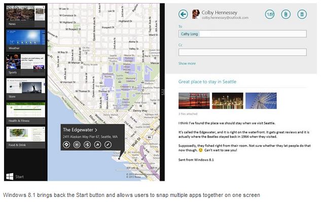Click the Sent from Windows 8.1 signature
Image resolution: width=321 pixels, height=202 pixels.
pyautogui.click(x=196, y=160)
